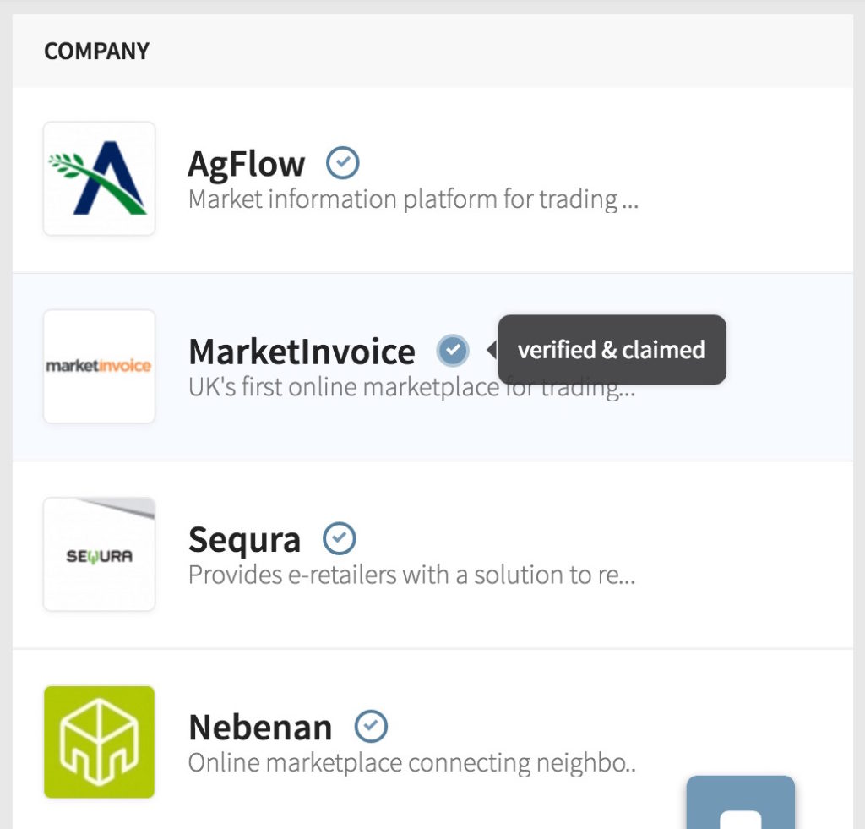Click the Sequra e-retailers description text
This screenshot has width=865, height=829.
coord(411,575)
